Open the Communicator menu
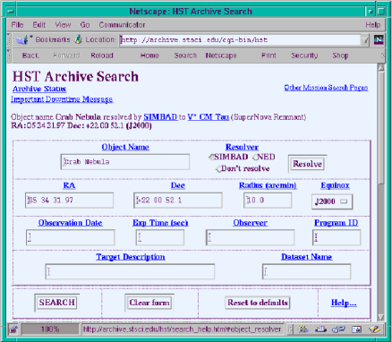 [122, 25]
